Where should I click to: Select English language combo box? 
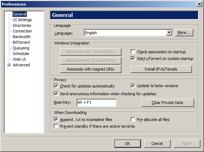point(128,33)
